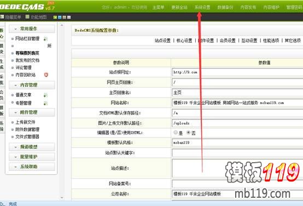Viewport: 303px width, 206px height.
Task: Click the 参数说明 column header
Action: point(121,62)
